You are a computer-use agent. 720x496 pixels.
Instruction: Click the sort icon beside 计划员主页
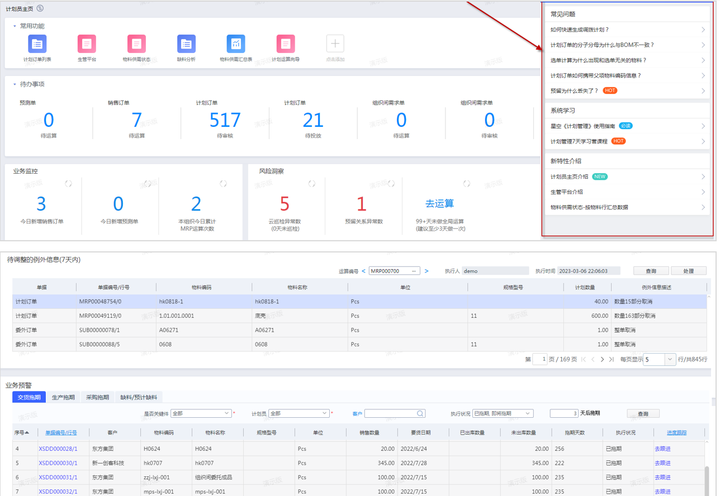40,8
